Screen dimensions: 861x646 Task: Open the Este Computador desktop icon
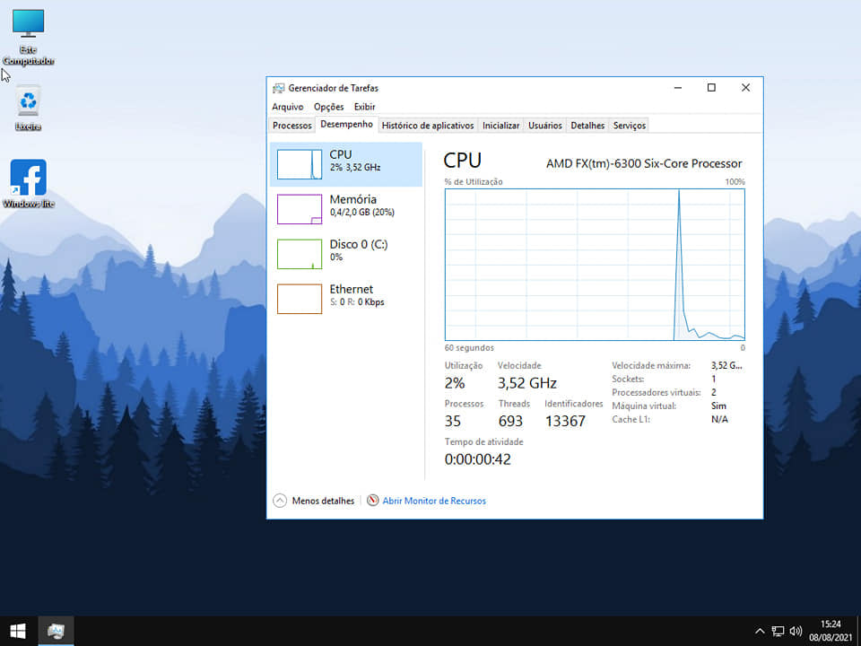28,38
